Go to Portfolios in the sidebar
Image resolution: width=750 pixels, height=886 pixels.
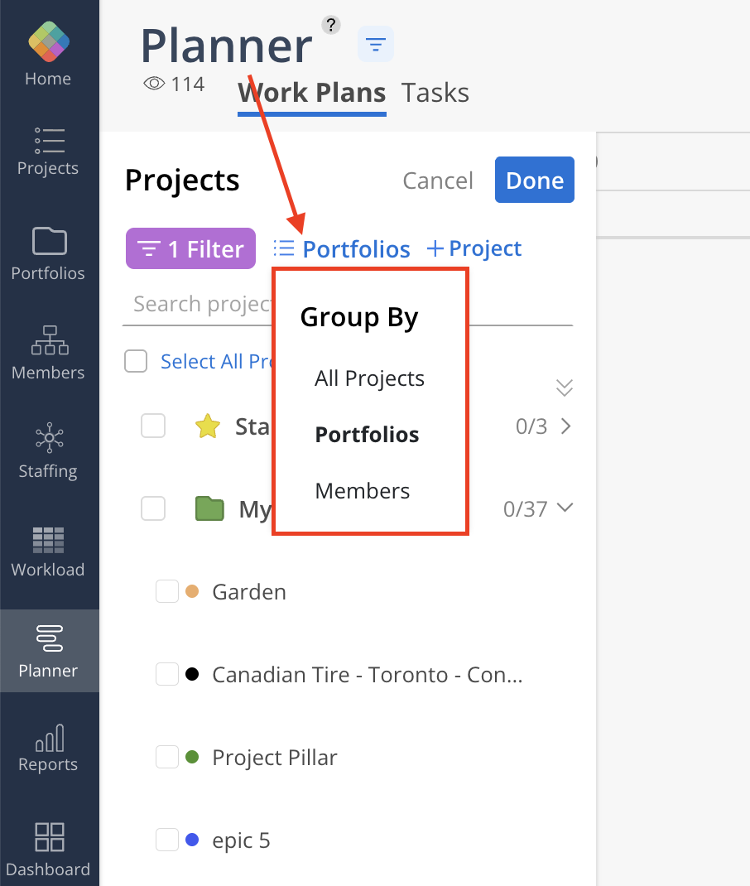click(x=49, y=254)
